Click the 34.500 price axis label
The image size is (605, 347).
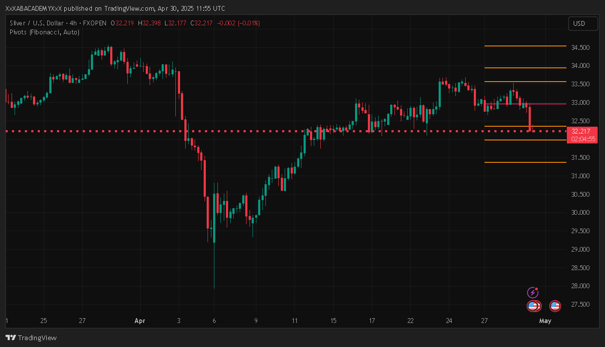[x=580, y=47]
